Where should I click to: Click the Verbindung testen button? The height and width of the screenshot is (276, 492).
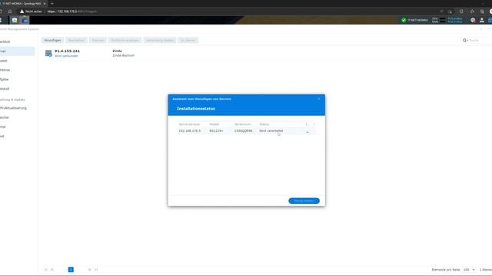pos(160,41)
